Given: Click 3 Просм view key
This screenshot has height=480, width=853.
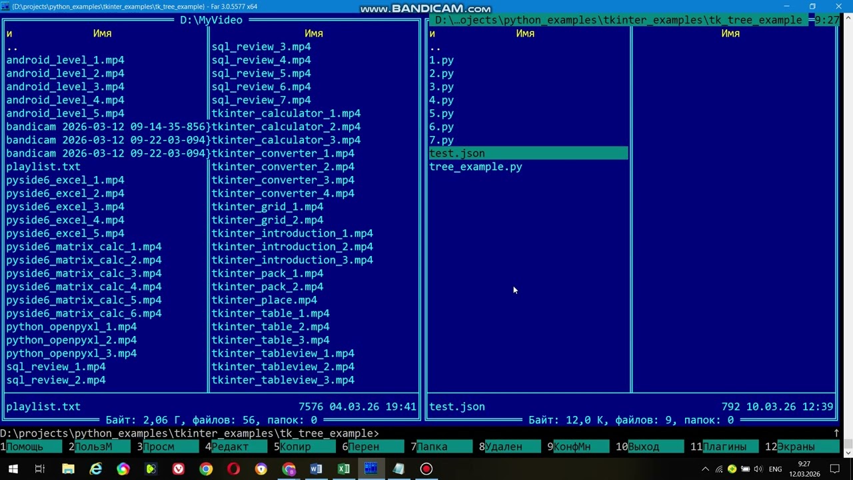Looking at the screenshot, I should 168,447.
